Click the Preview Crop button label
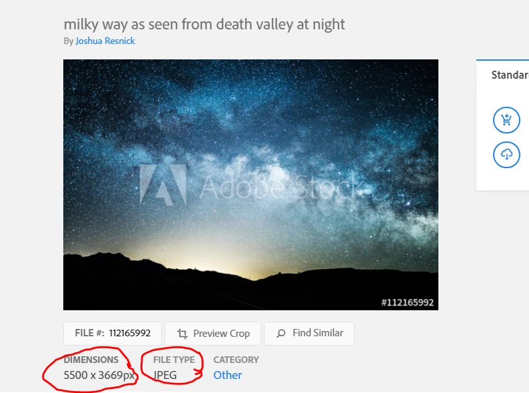 [221, 334]
